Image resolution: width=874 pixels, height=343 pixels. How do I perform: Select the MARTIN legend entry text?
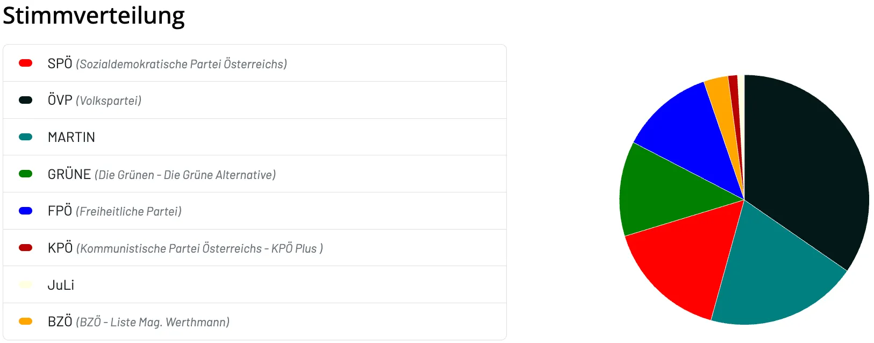coord(71,137)
